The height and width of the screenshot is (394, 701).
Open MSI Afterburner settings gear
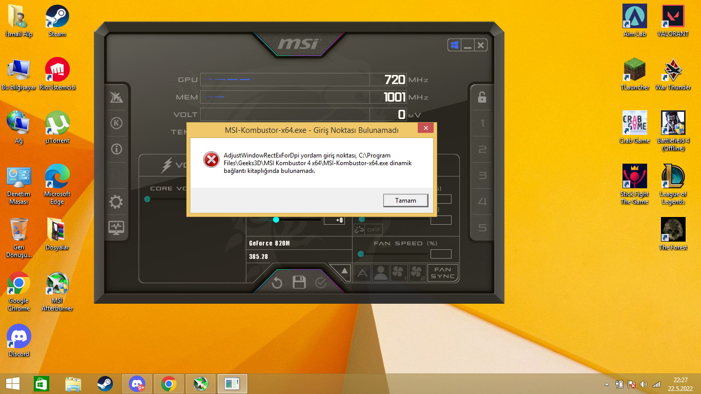click(116, 202)
